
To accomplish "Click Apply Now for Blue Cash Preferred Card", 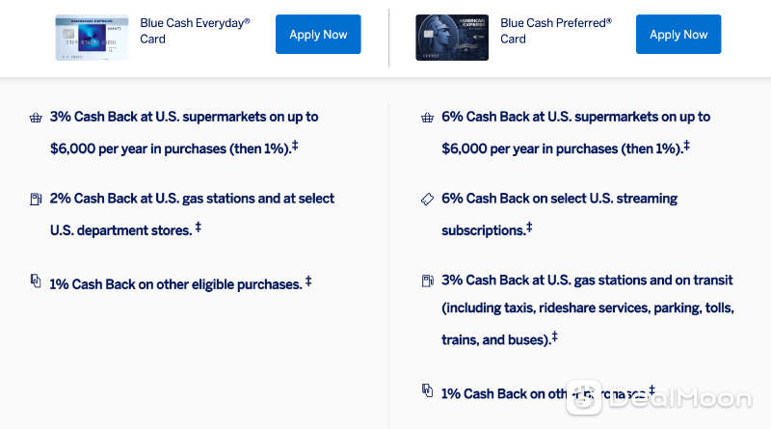I will point(678,35).
